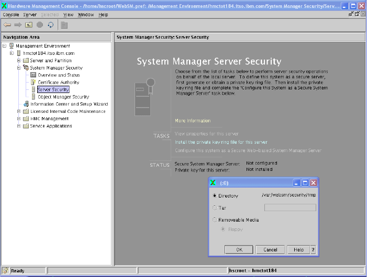This screenshot has width=367, height=277.
Task: Click the Forward arrow toolbar icon
Action: click(x=18, y=25)
